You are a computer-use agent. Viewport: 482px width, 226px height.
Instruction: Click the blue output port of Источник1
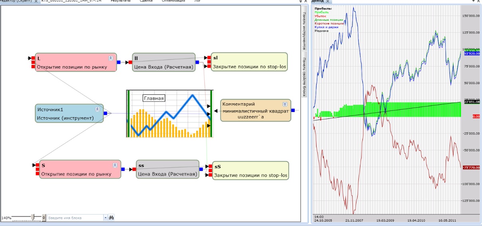[x=105, y=113]
